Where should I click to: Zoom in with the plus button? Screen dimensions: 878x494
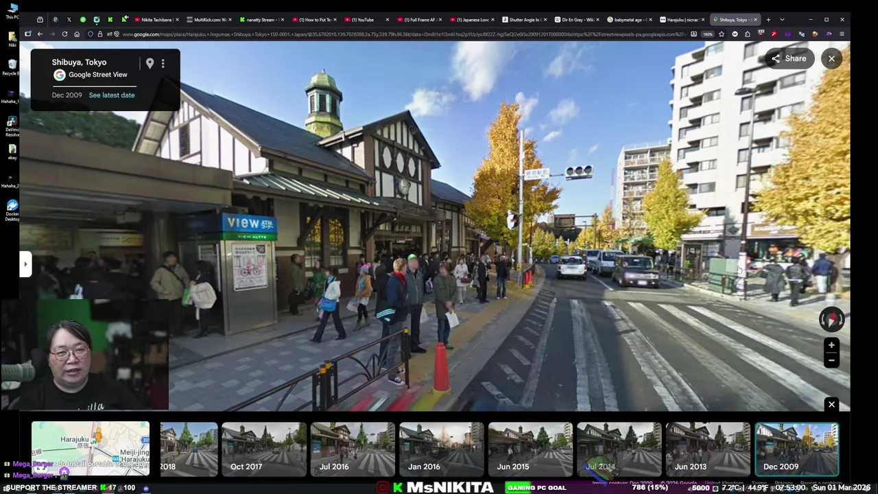pos(831,345)
